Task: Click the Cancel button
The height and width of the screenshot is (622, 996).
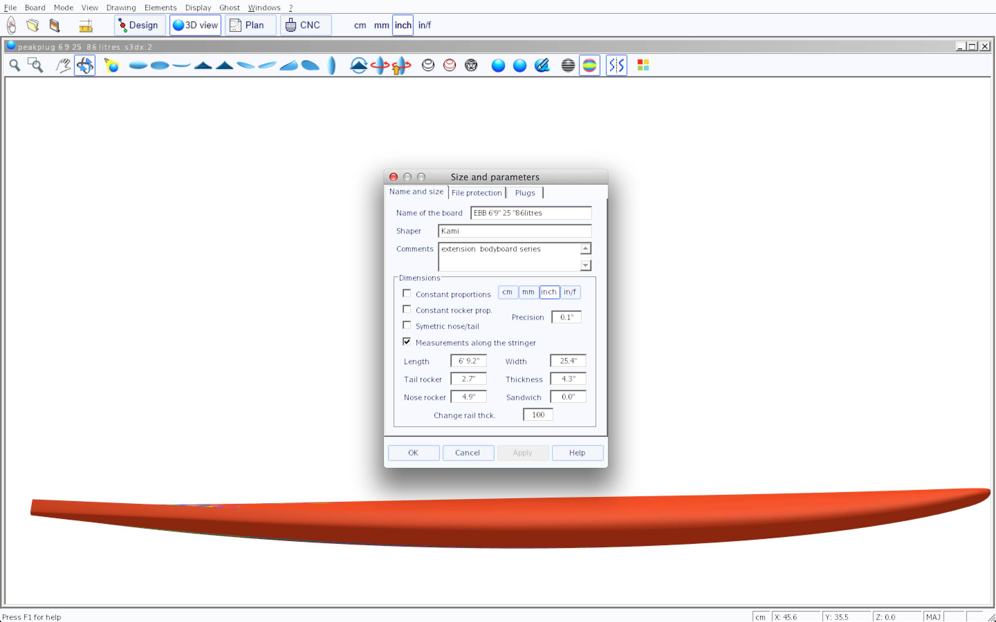Action: tap(468, 453)
